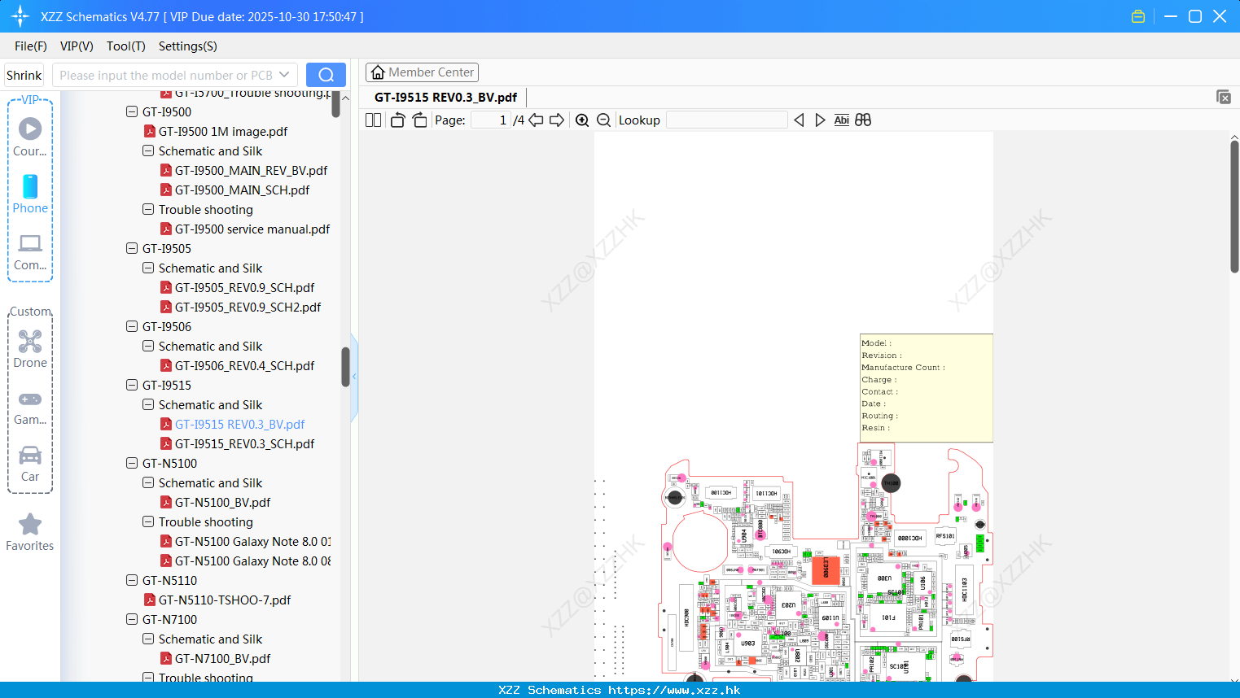
Task: Collapse the GT-N7100 tree node
Action: pyautogui.click(x=132, y=619)
